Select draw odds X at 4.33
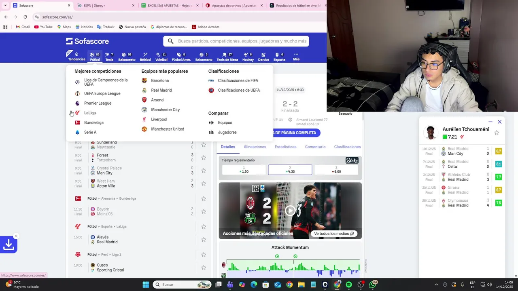The width and height of the screenshot is (518, 291). [290, 170]
